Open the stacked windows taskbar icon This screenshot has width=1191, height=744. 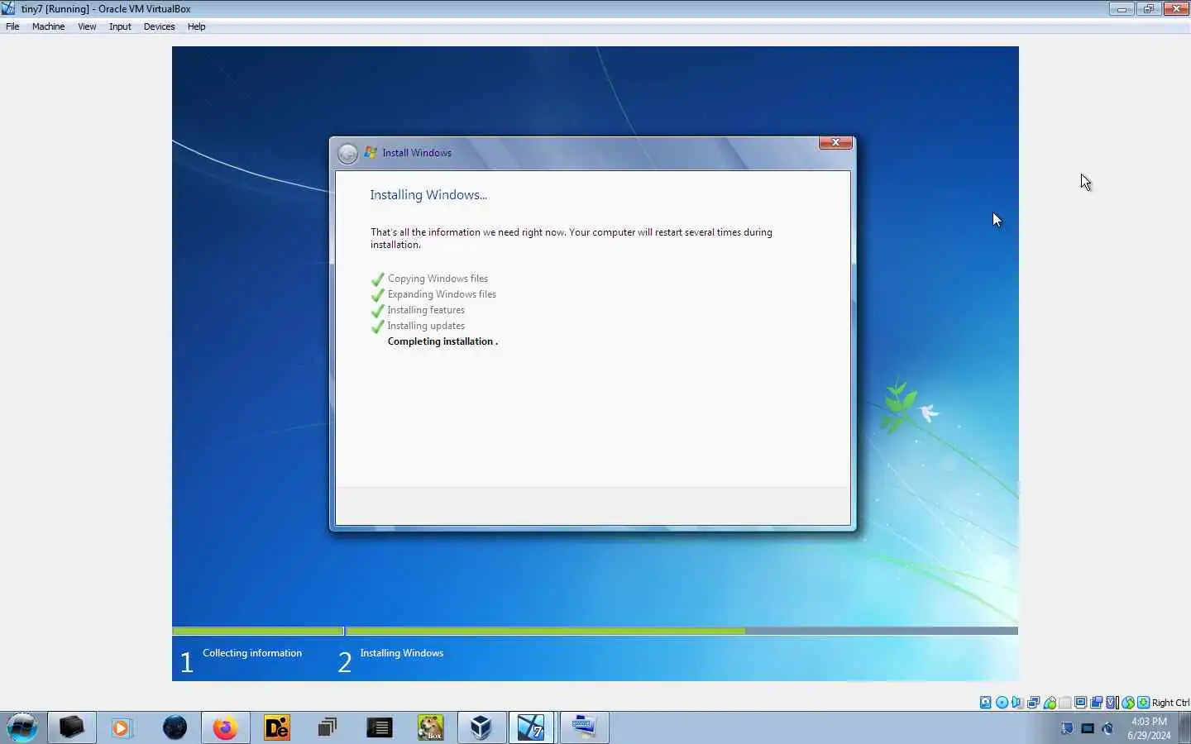click(328, 727)
